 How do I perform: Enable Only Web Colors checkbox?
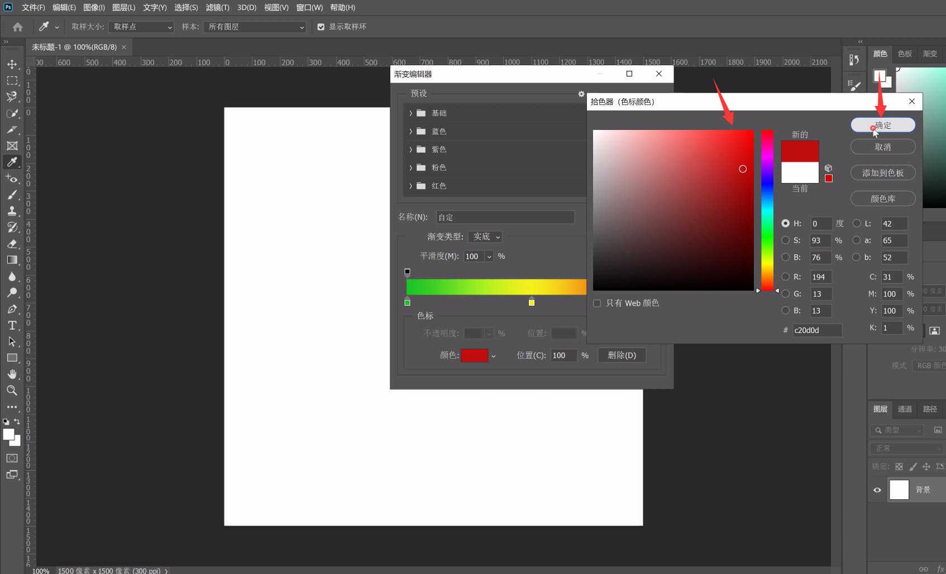click(x=597, y=303)
